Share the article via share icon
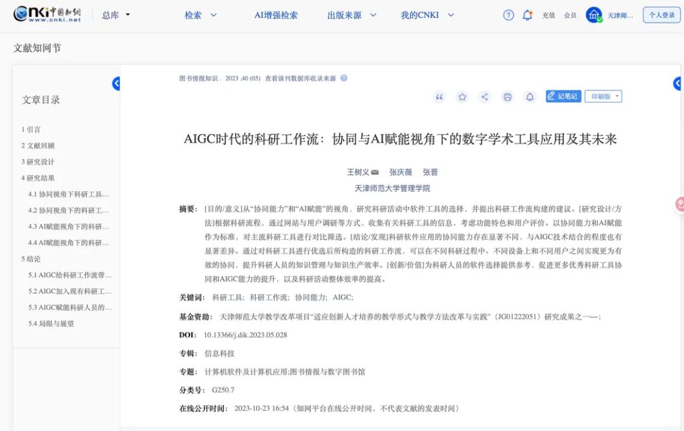This screenshot has width=684, height=431. [484, 97]
